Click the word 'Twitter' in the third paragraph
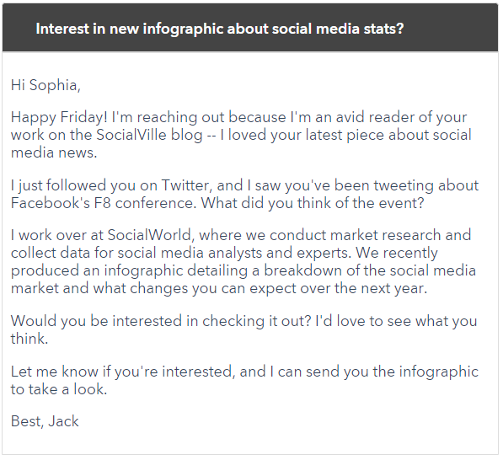The height and width of the screenshot is (460, 503). (185, 185)
